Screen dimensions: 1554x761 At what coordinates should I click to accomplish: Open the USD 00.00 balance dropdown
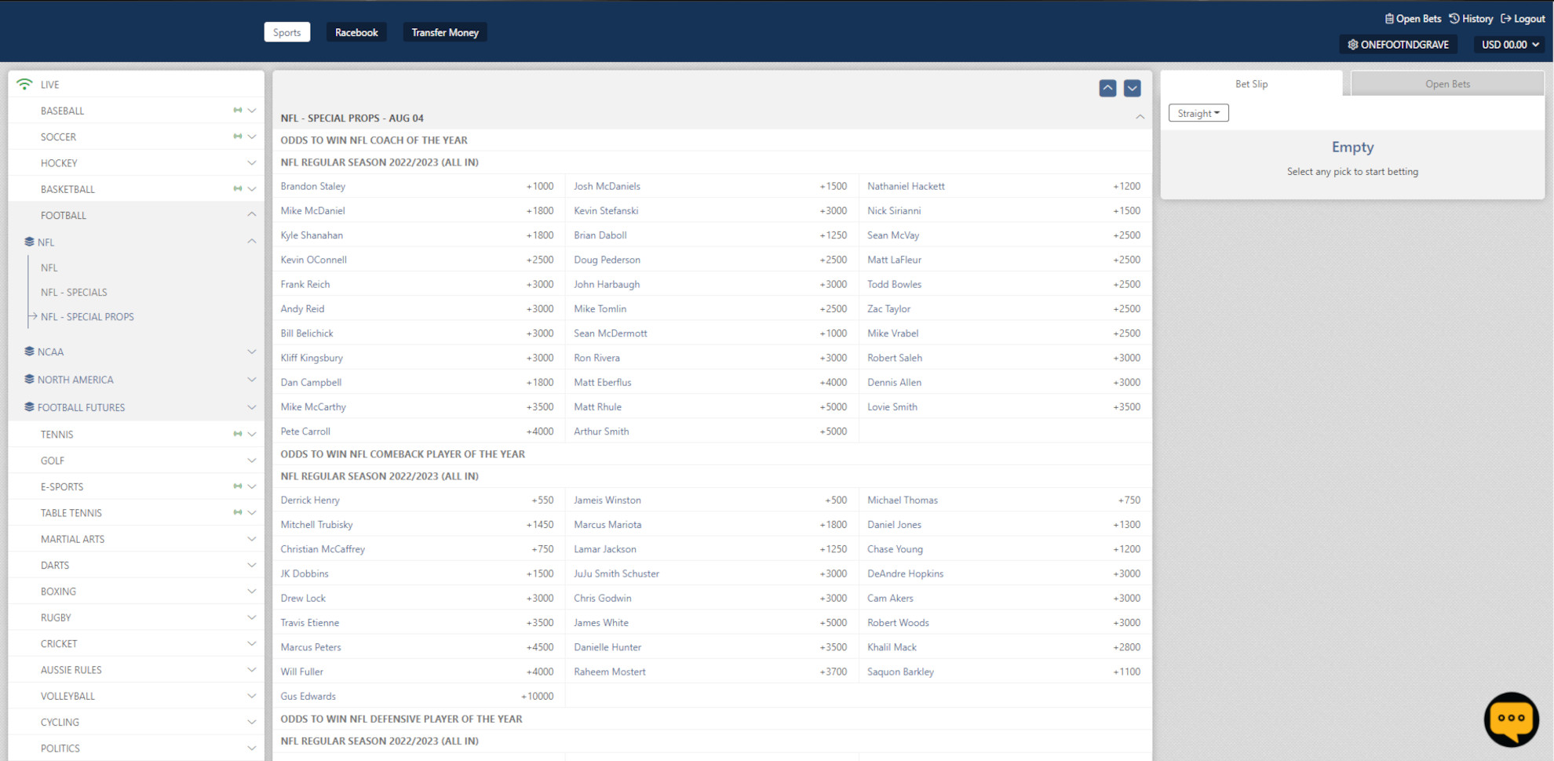tap(1510, 45)
